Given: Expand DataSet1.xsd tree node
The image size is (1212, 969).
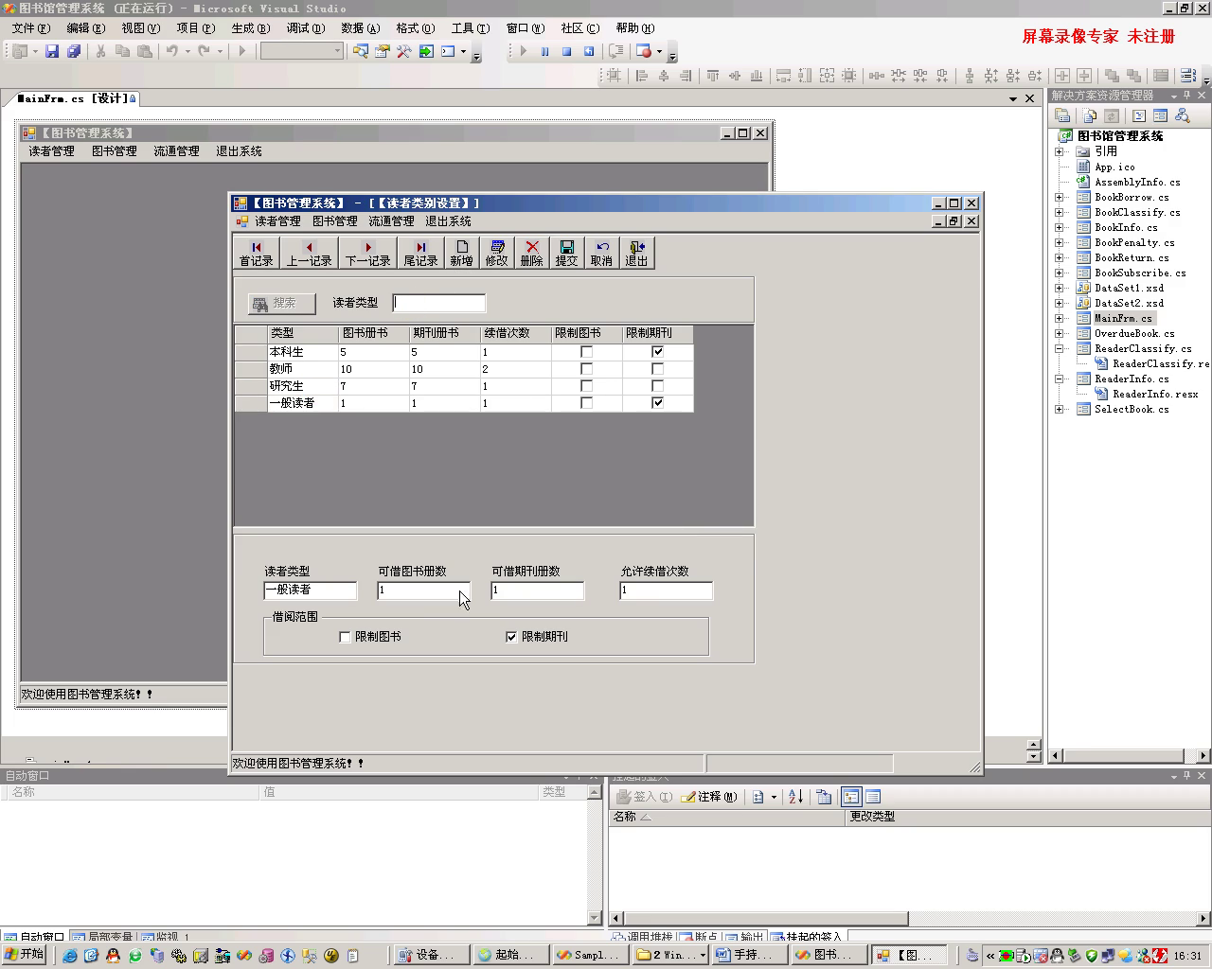Looking at the screenshot, I should click(1060, 288).
